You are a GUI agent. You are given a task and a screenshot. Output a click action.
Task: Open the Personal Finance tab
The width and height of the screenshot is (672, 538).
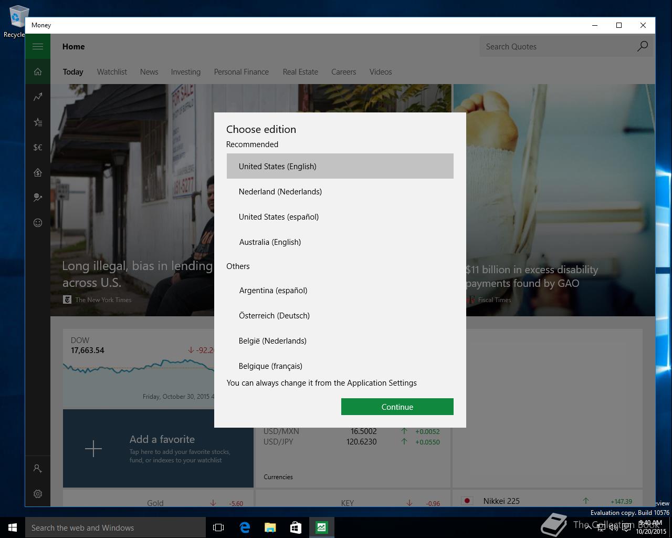(241, 72)
